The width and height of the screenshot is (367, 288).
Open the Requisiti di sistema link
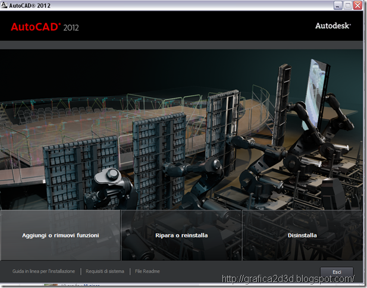(x=105, y=271)
